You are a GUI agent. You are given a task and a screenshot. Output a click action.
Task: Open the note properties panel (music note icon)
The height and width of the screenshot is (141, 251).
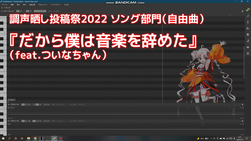click(248, 16)
